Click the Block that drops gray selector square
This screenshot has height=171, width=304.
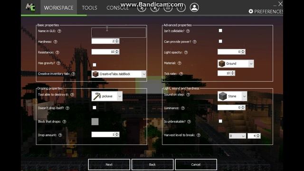[95, 122]
